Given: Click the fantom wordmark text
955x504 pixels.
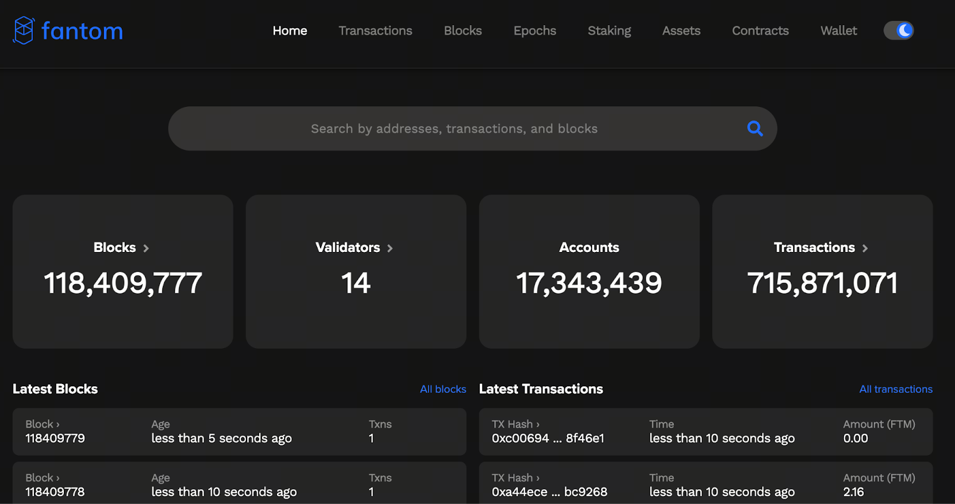Looking at the screenshot, I should coord(82,31).
